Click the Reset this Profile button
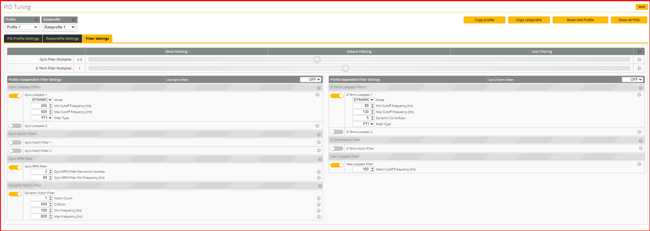 (580, 20)
